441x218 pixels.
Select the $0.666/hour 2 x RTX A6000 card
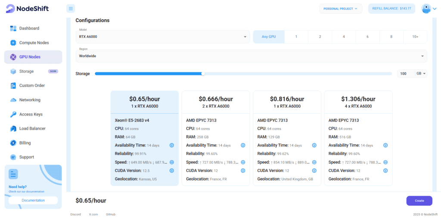tap(216, 138)
